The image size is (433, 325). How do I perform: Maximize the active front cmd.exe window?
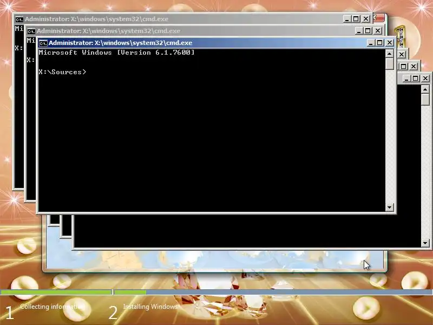[x=380, y=43]
